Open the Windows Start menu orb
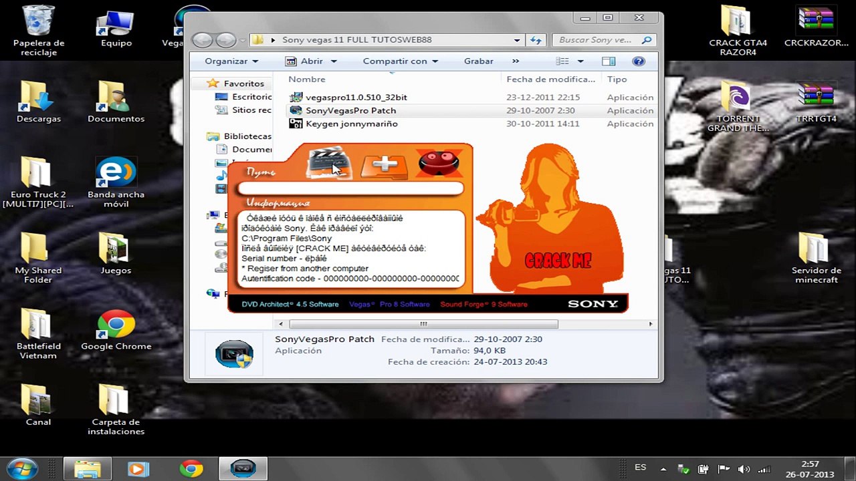 (22, 468)
